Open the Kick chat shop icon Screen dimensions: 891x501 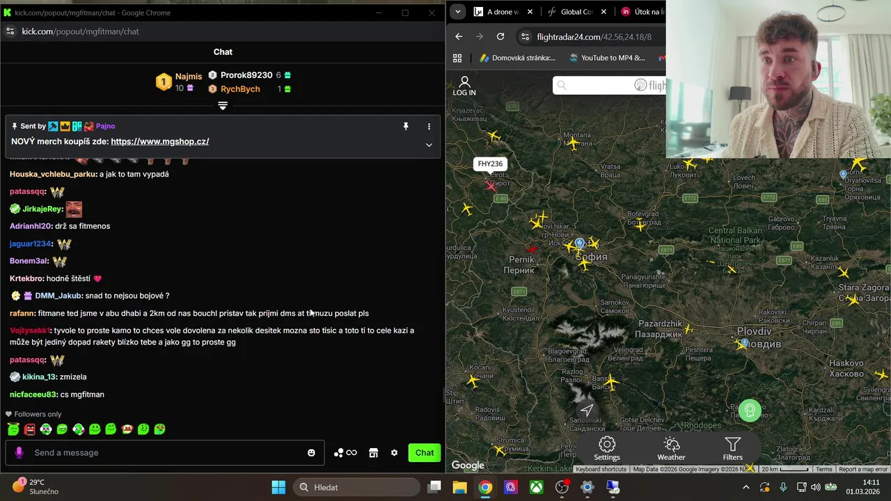tap(373, 452)
